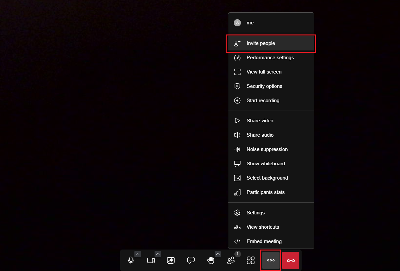
Task: Enable Noise suppression
Action: [x=267, y=149]
